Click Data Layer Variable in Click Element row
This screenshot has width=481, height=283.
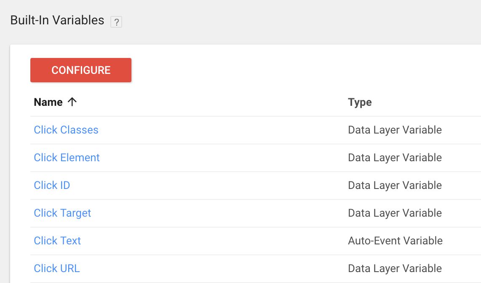click(x=395, y=158)
